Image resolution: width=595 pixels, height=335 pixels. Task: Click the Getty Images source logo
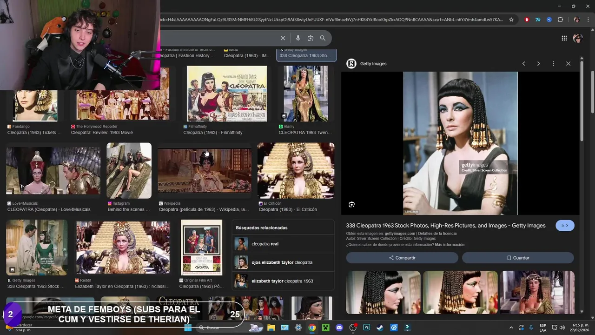(x=351, y=64)
